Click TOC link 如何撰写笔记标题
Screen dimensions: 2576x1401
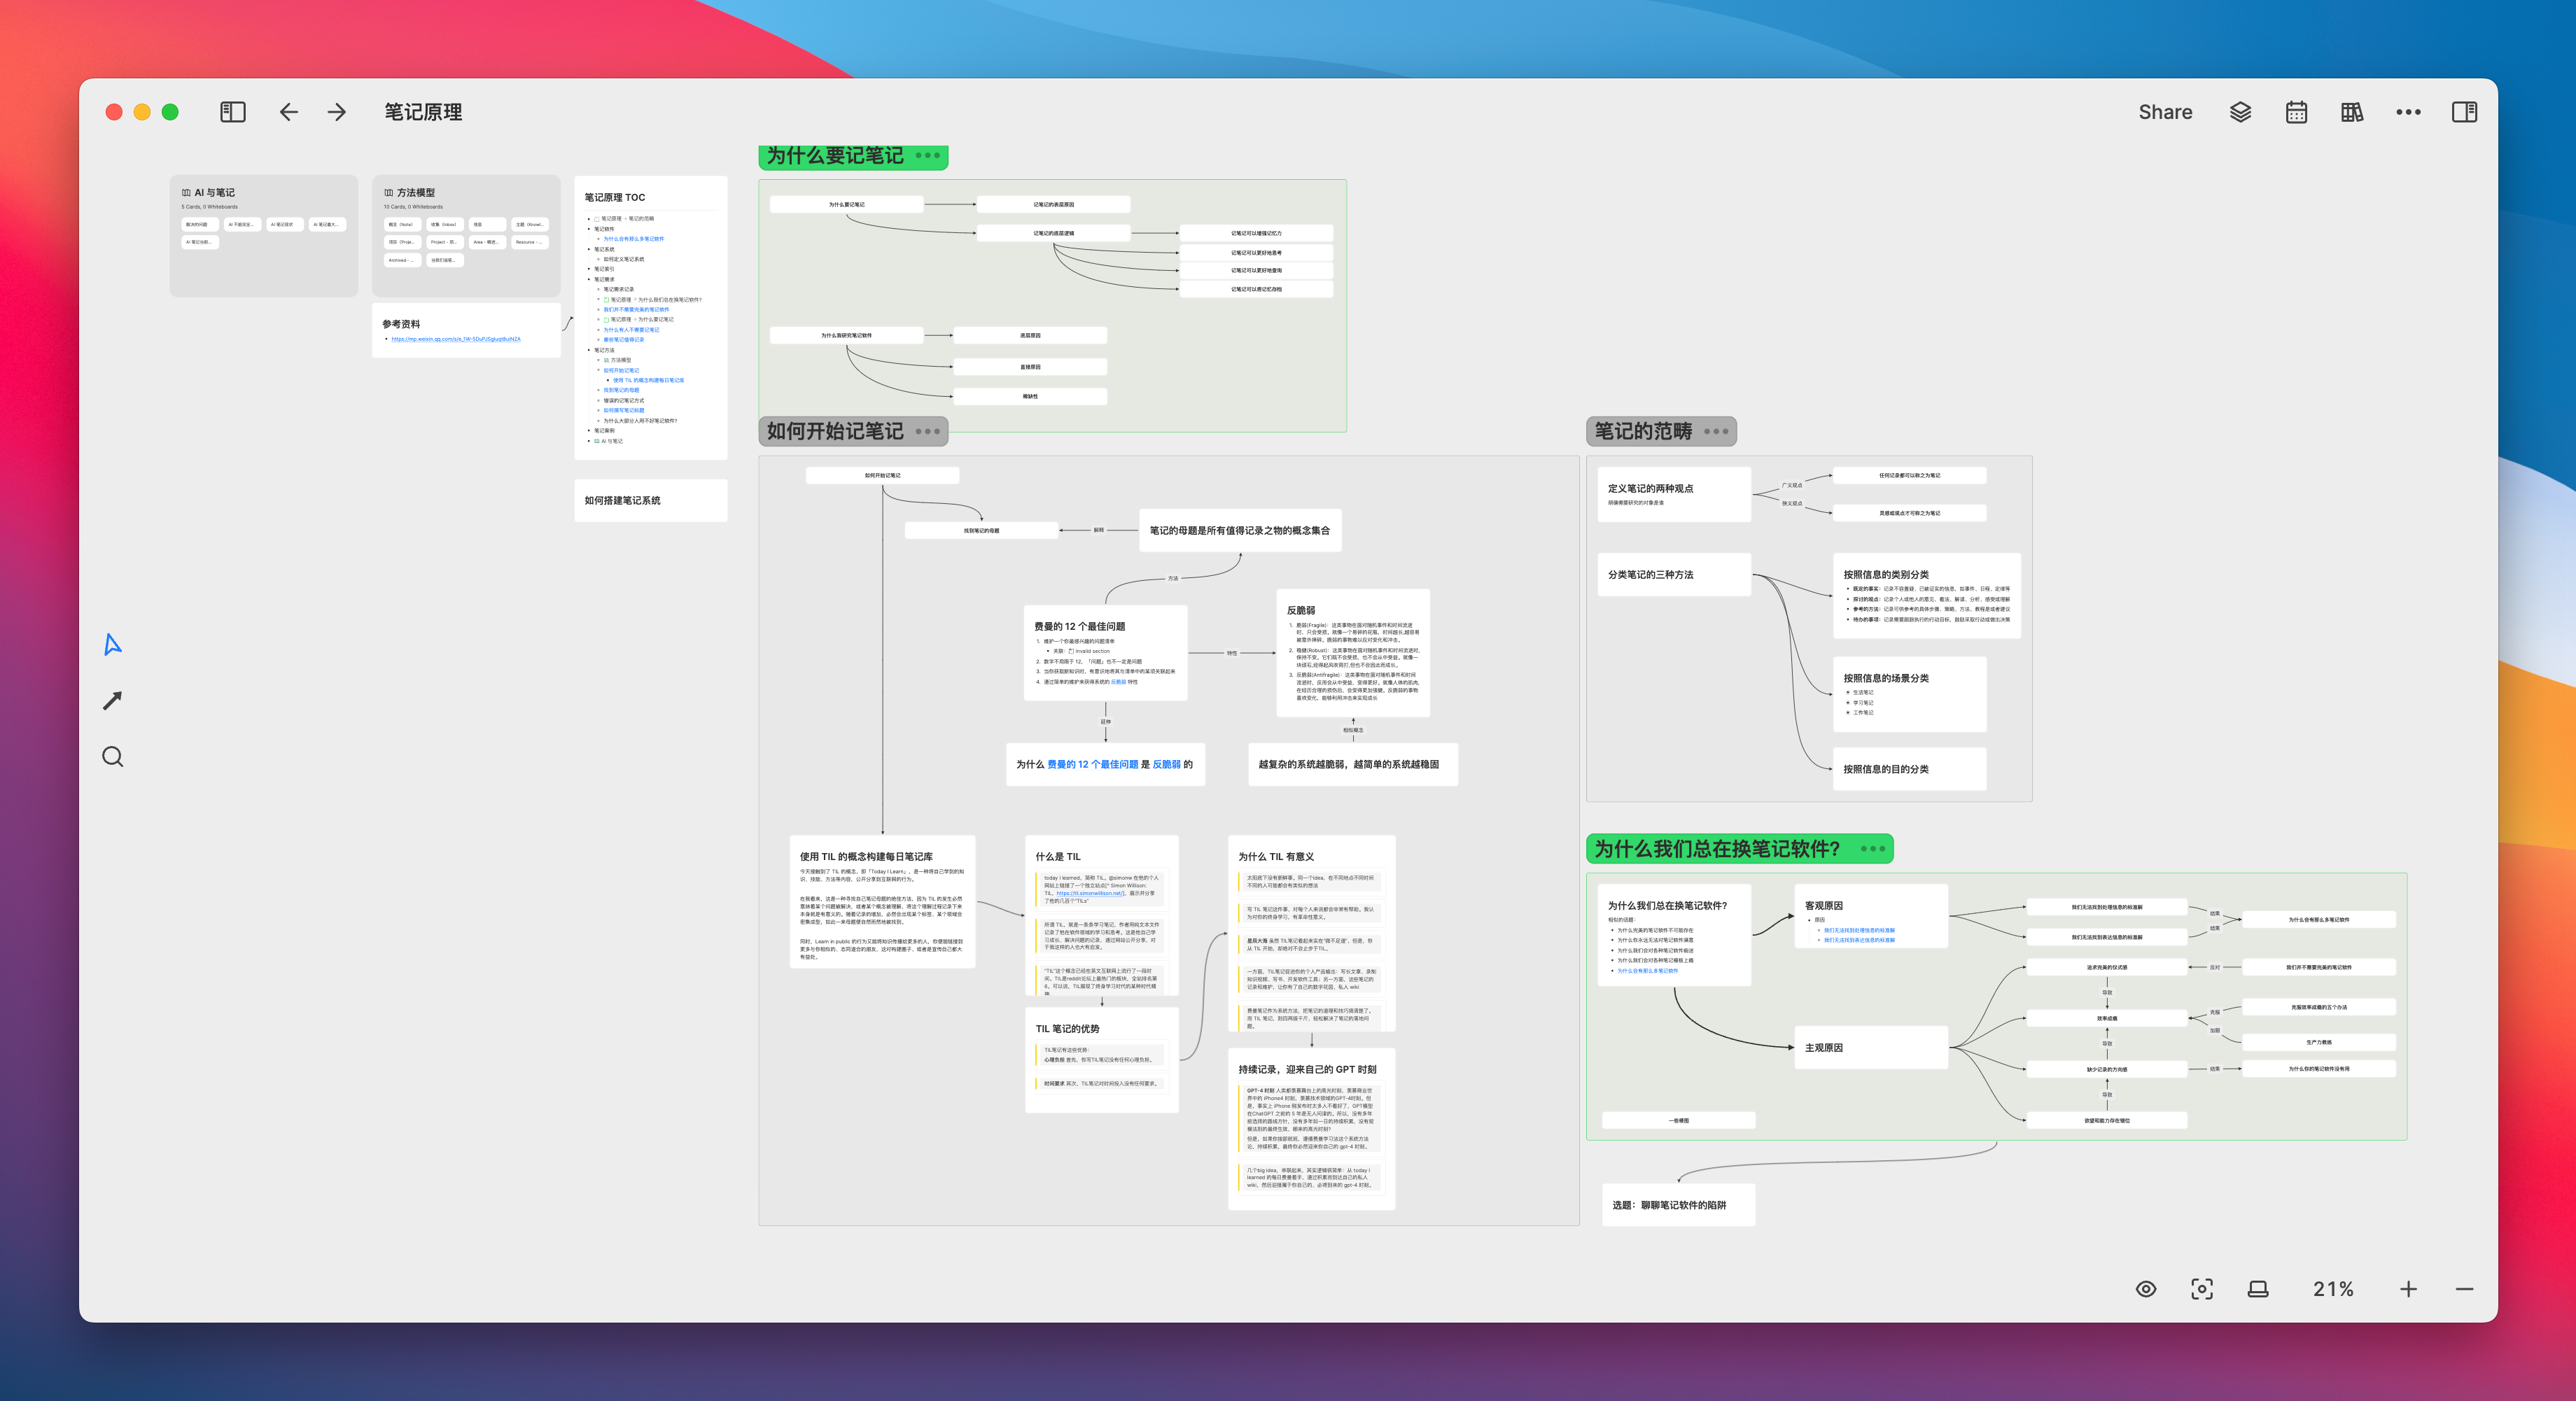(x=623, y=410)
